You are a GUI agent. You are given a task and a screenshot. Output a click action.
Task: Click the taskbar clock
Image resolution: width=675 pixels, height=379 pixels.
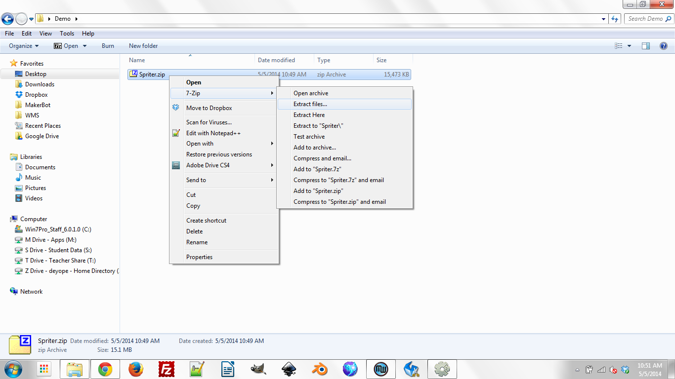(x=649, y=370)
